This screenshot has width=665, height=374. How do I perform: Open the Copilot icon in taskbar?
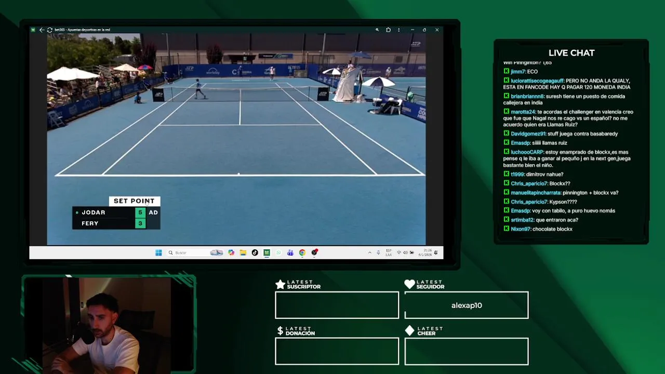(x=231, y=252)
